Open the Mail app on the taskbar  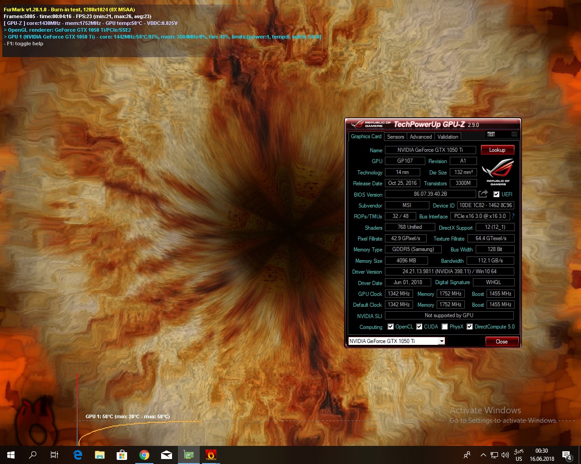[167, 455]
